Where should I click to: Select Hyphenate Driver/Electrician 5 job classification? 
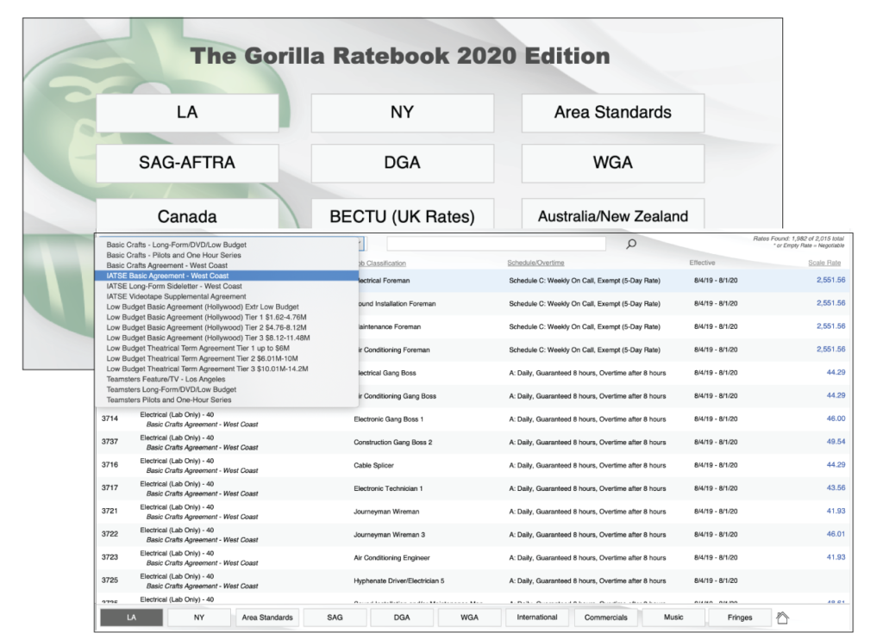pos(399,581)
